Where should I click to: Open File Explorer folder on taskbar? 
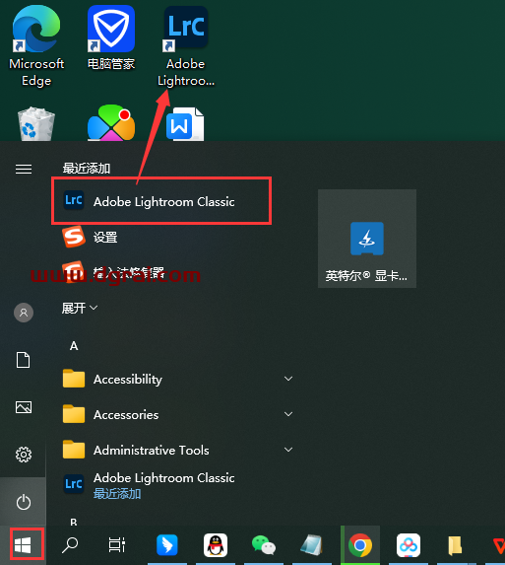point(455,545)
